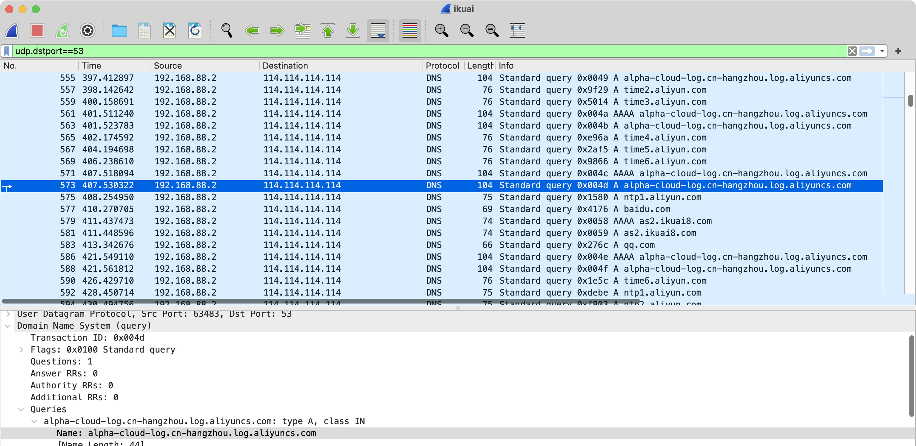
Task: Click the find packet magnifier icon
Action: 227,30
